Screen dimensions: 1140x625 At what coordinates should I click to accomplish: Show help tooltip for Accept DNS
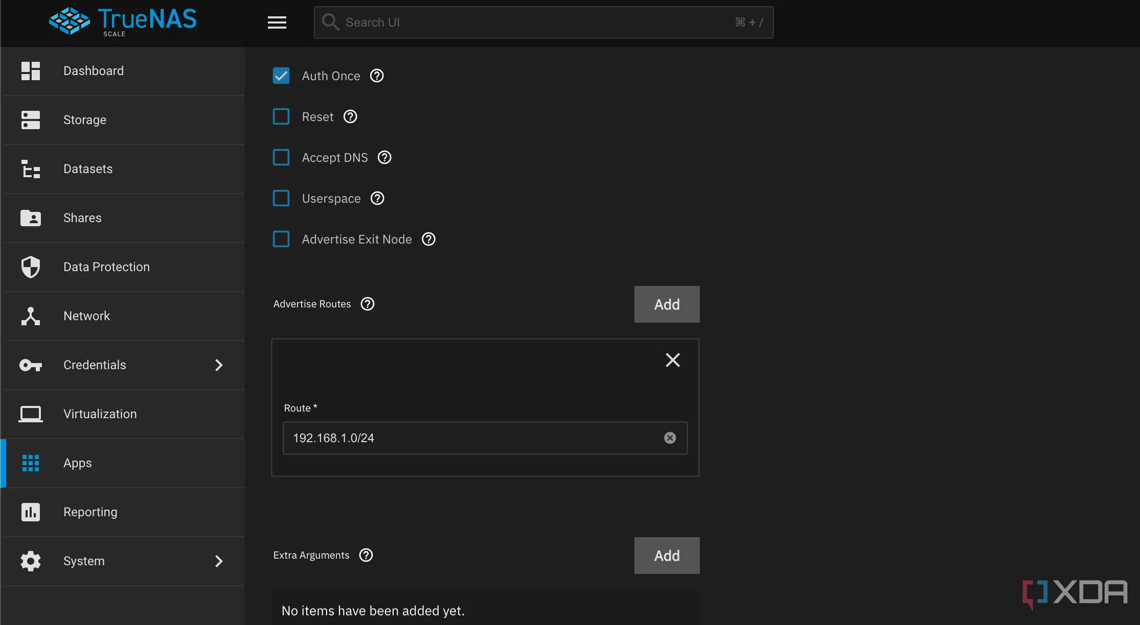click(x=384, y=157)
